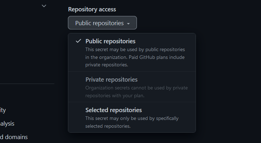Click the "selected repositories." final description line

108,126
